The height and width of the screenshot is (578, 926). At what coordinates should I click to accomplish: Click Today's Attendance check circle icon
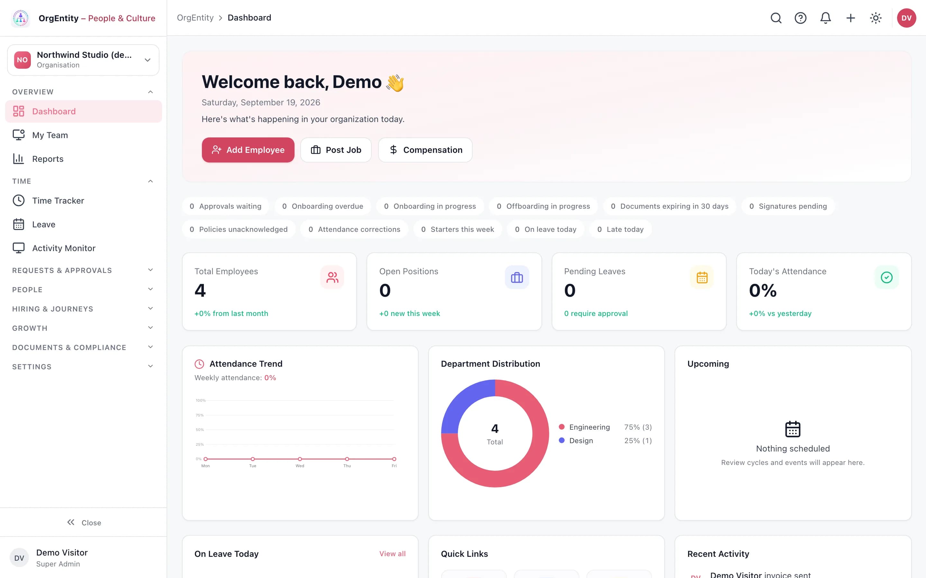coord(886,277)
